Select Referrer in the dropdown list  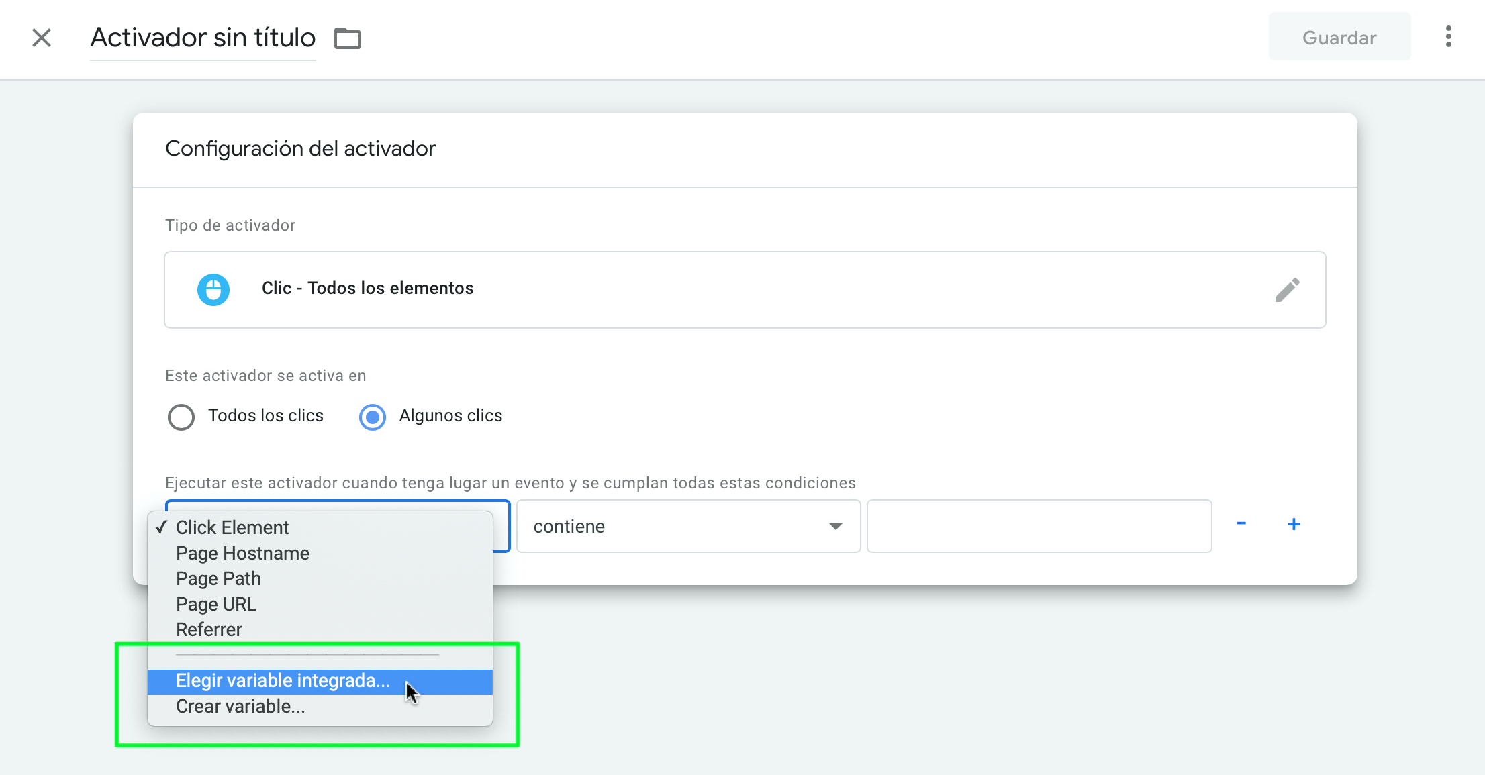(x=209, y=629)
